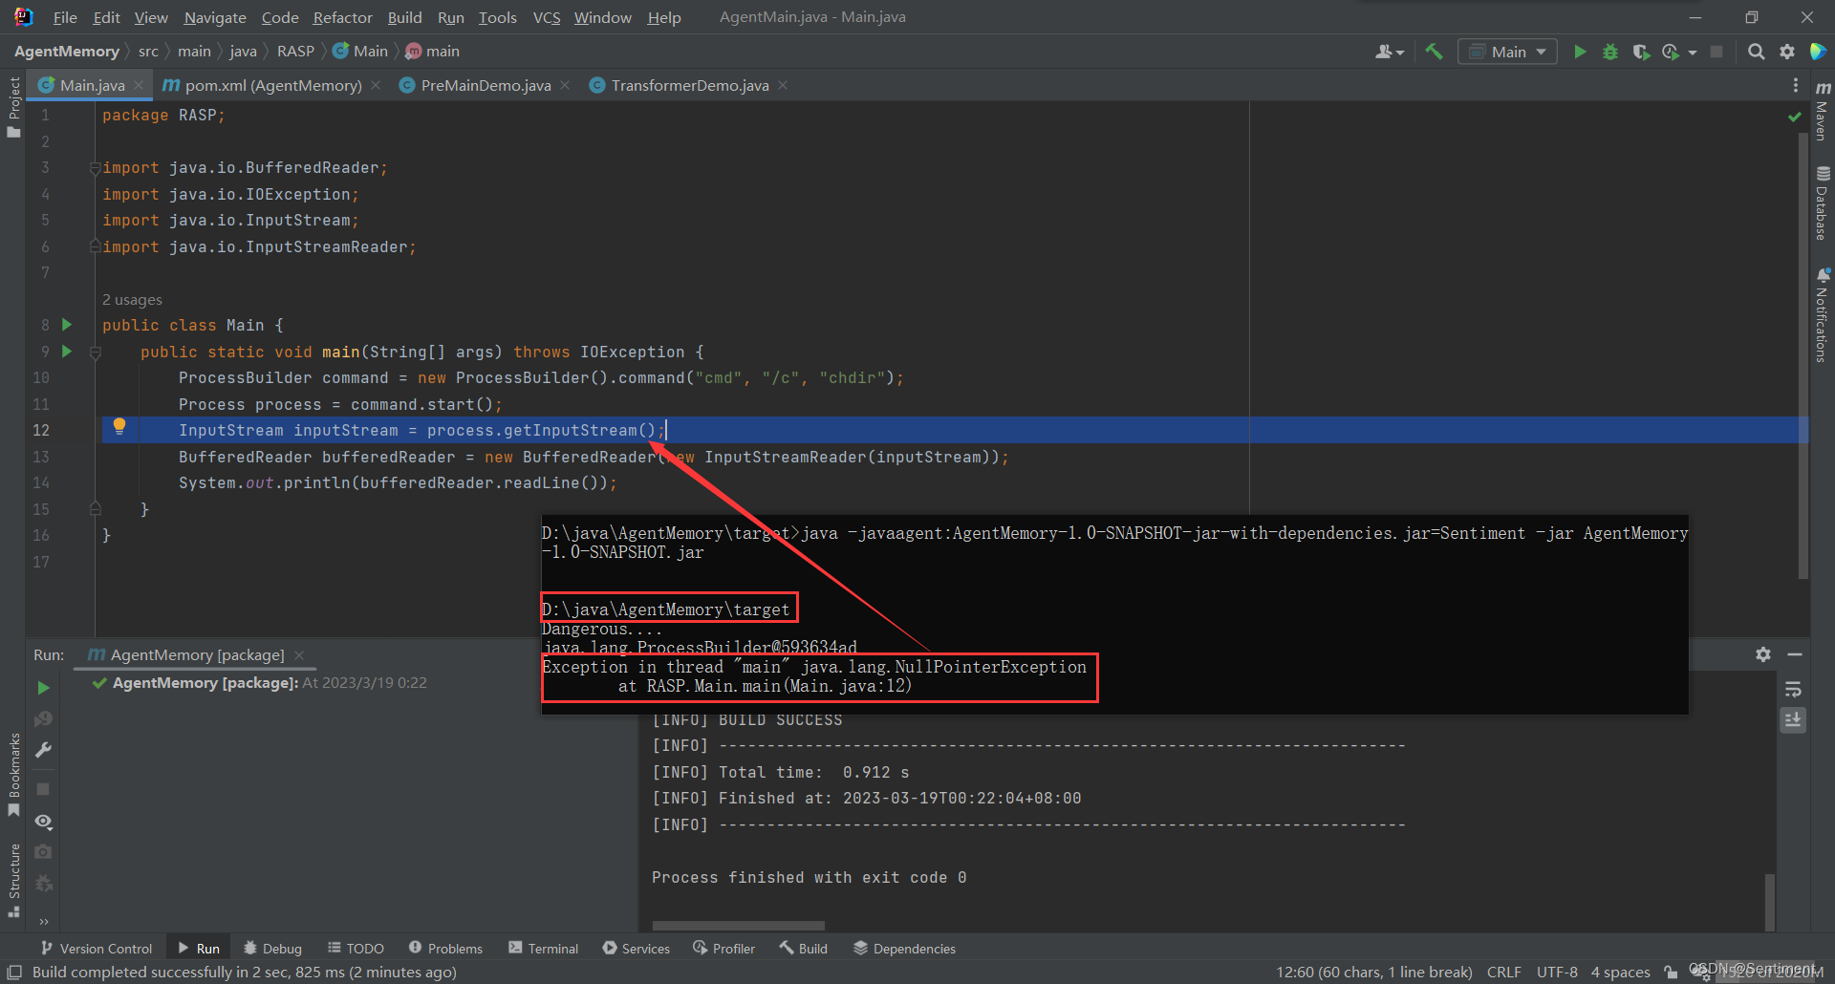Minimize the Run tool window

point(1795,654)
